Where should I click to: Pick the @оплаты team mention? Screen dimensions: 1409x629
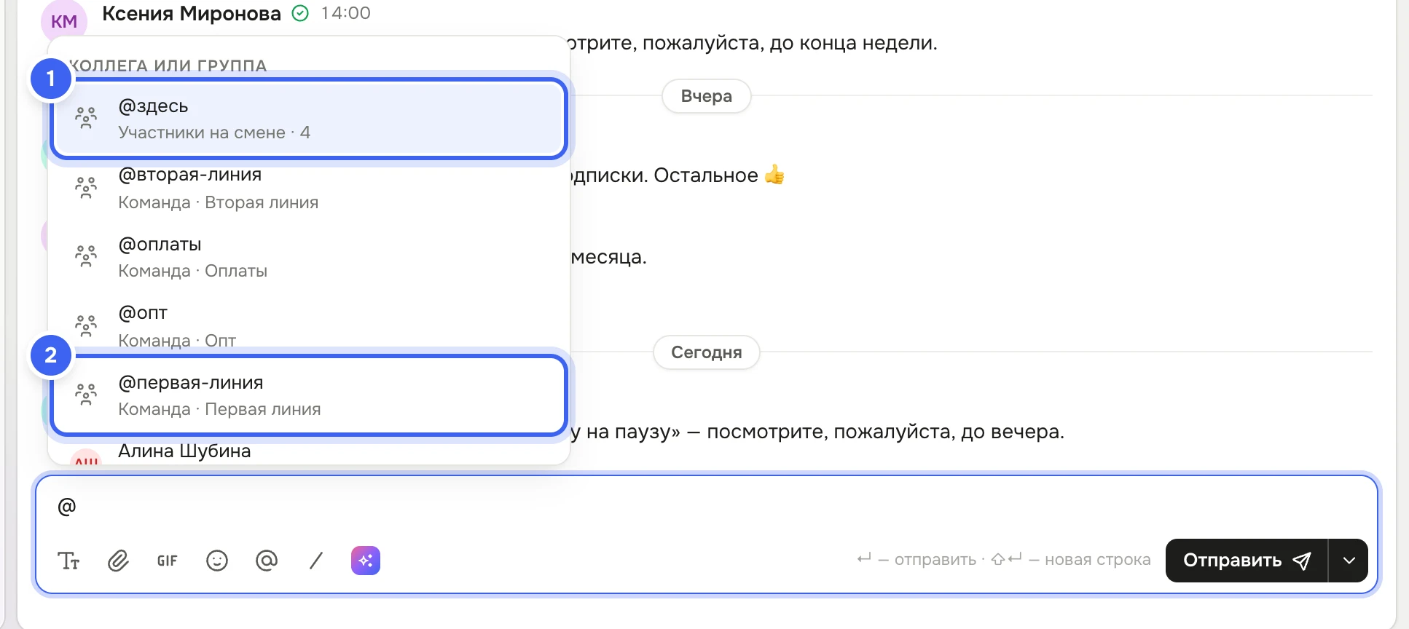pos(309,258)
